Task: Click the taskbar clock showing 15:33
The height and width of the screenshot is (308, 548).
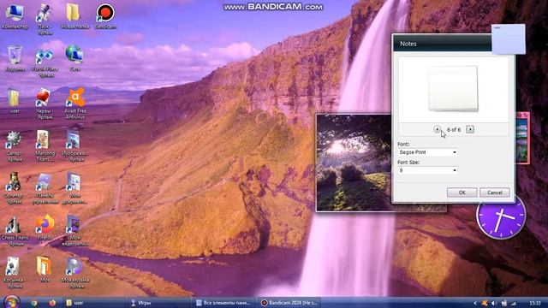Action: [535, 303]
